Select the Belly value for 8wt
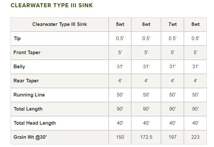This screenshot has height=147, width=214. pos(195,67)
